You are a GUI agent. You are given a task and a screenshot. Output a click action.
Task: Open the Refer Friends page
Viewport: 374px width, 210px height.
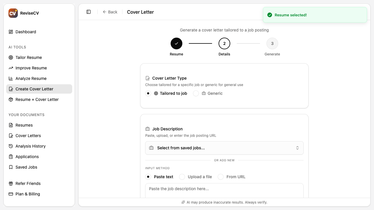point(28,183)
